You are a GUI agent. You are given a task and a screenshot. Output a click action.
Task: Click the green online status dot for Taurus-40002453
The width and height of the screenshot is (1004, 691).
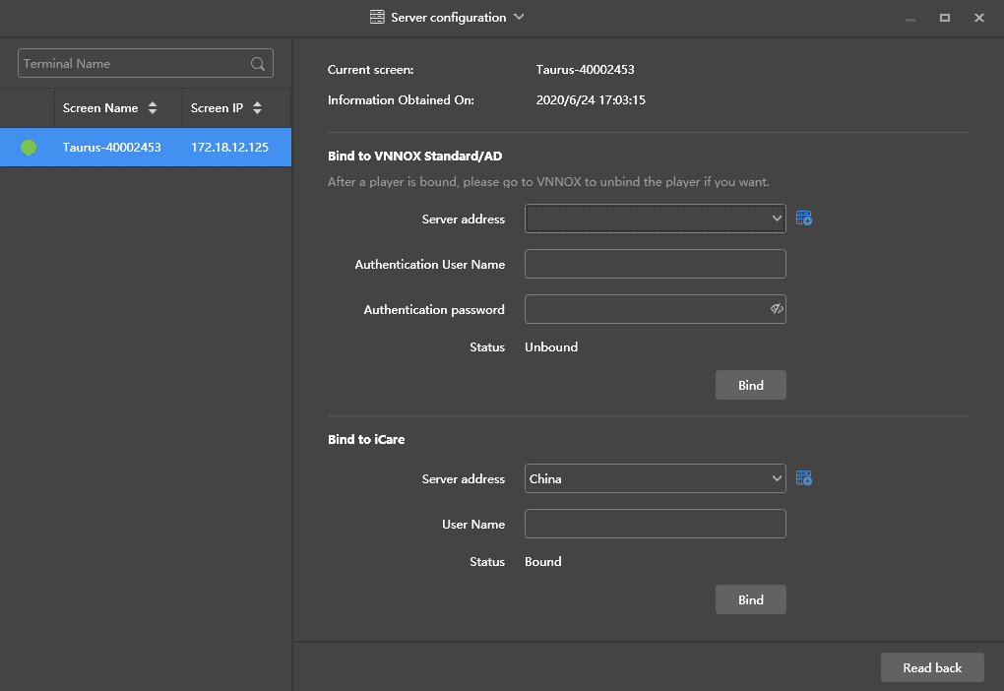(29, 148)
